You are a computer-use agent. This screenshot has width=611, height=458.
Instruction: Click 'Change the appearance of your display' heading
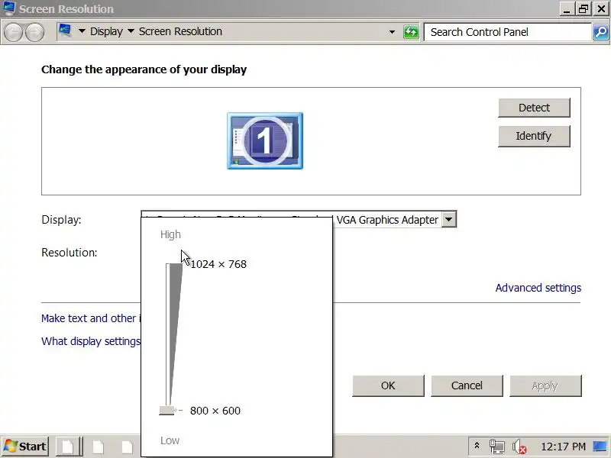(144, 69)
